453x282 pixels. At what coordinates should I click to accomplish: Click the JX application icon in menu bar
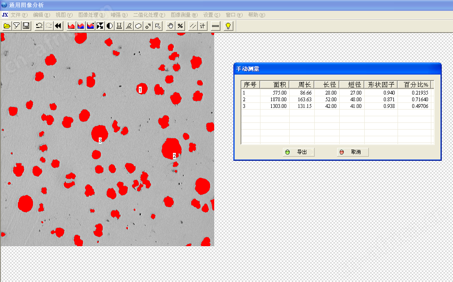[x=5, y=15]
